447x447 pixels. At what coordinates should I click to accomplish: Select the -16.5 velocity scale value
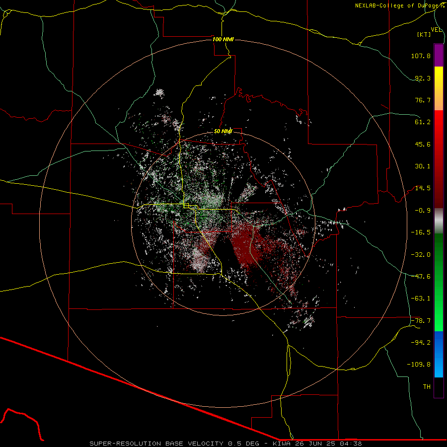point(421,232)
